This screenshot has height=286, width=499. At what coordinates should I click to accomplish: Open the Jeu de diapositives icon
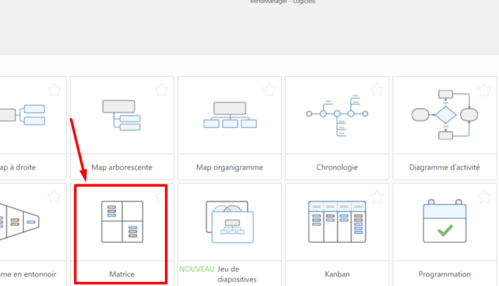[230, 221]
